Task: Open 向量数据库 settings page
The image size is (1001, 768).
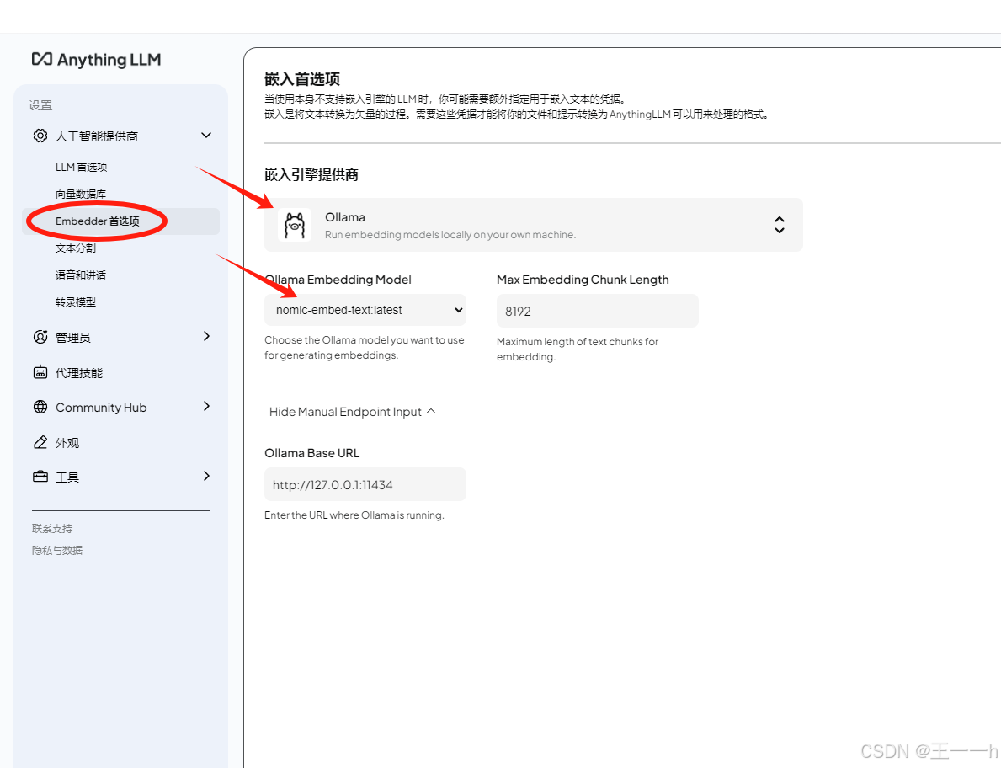Action: [81, 194]
